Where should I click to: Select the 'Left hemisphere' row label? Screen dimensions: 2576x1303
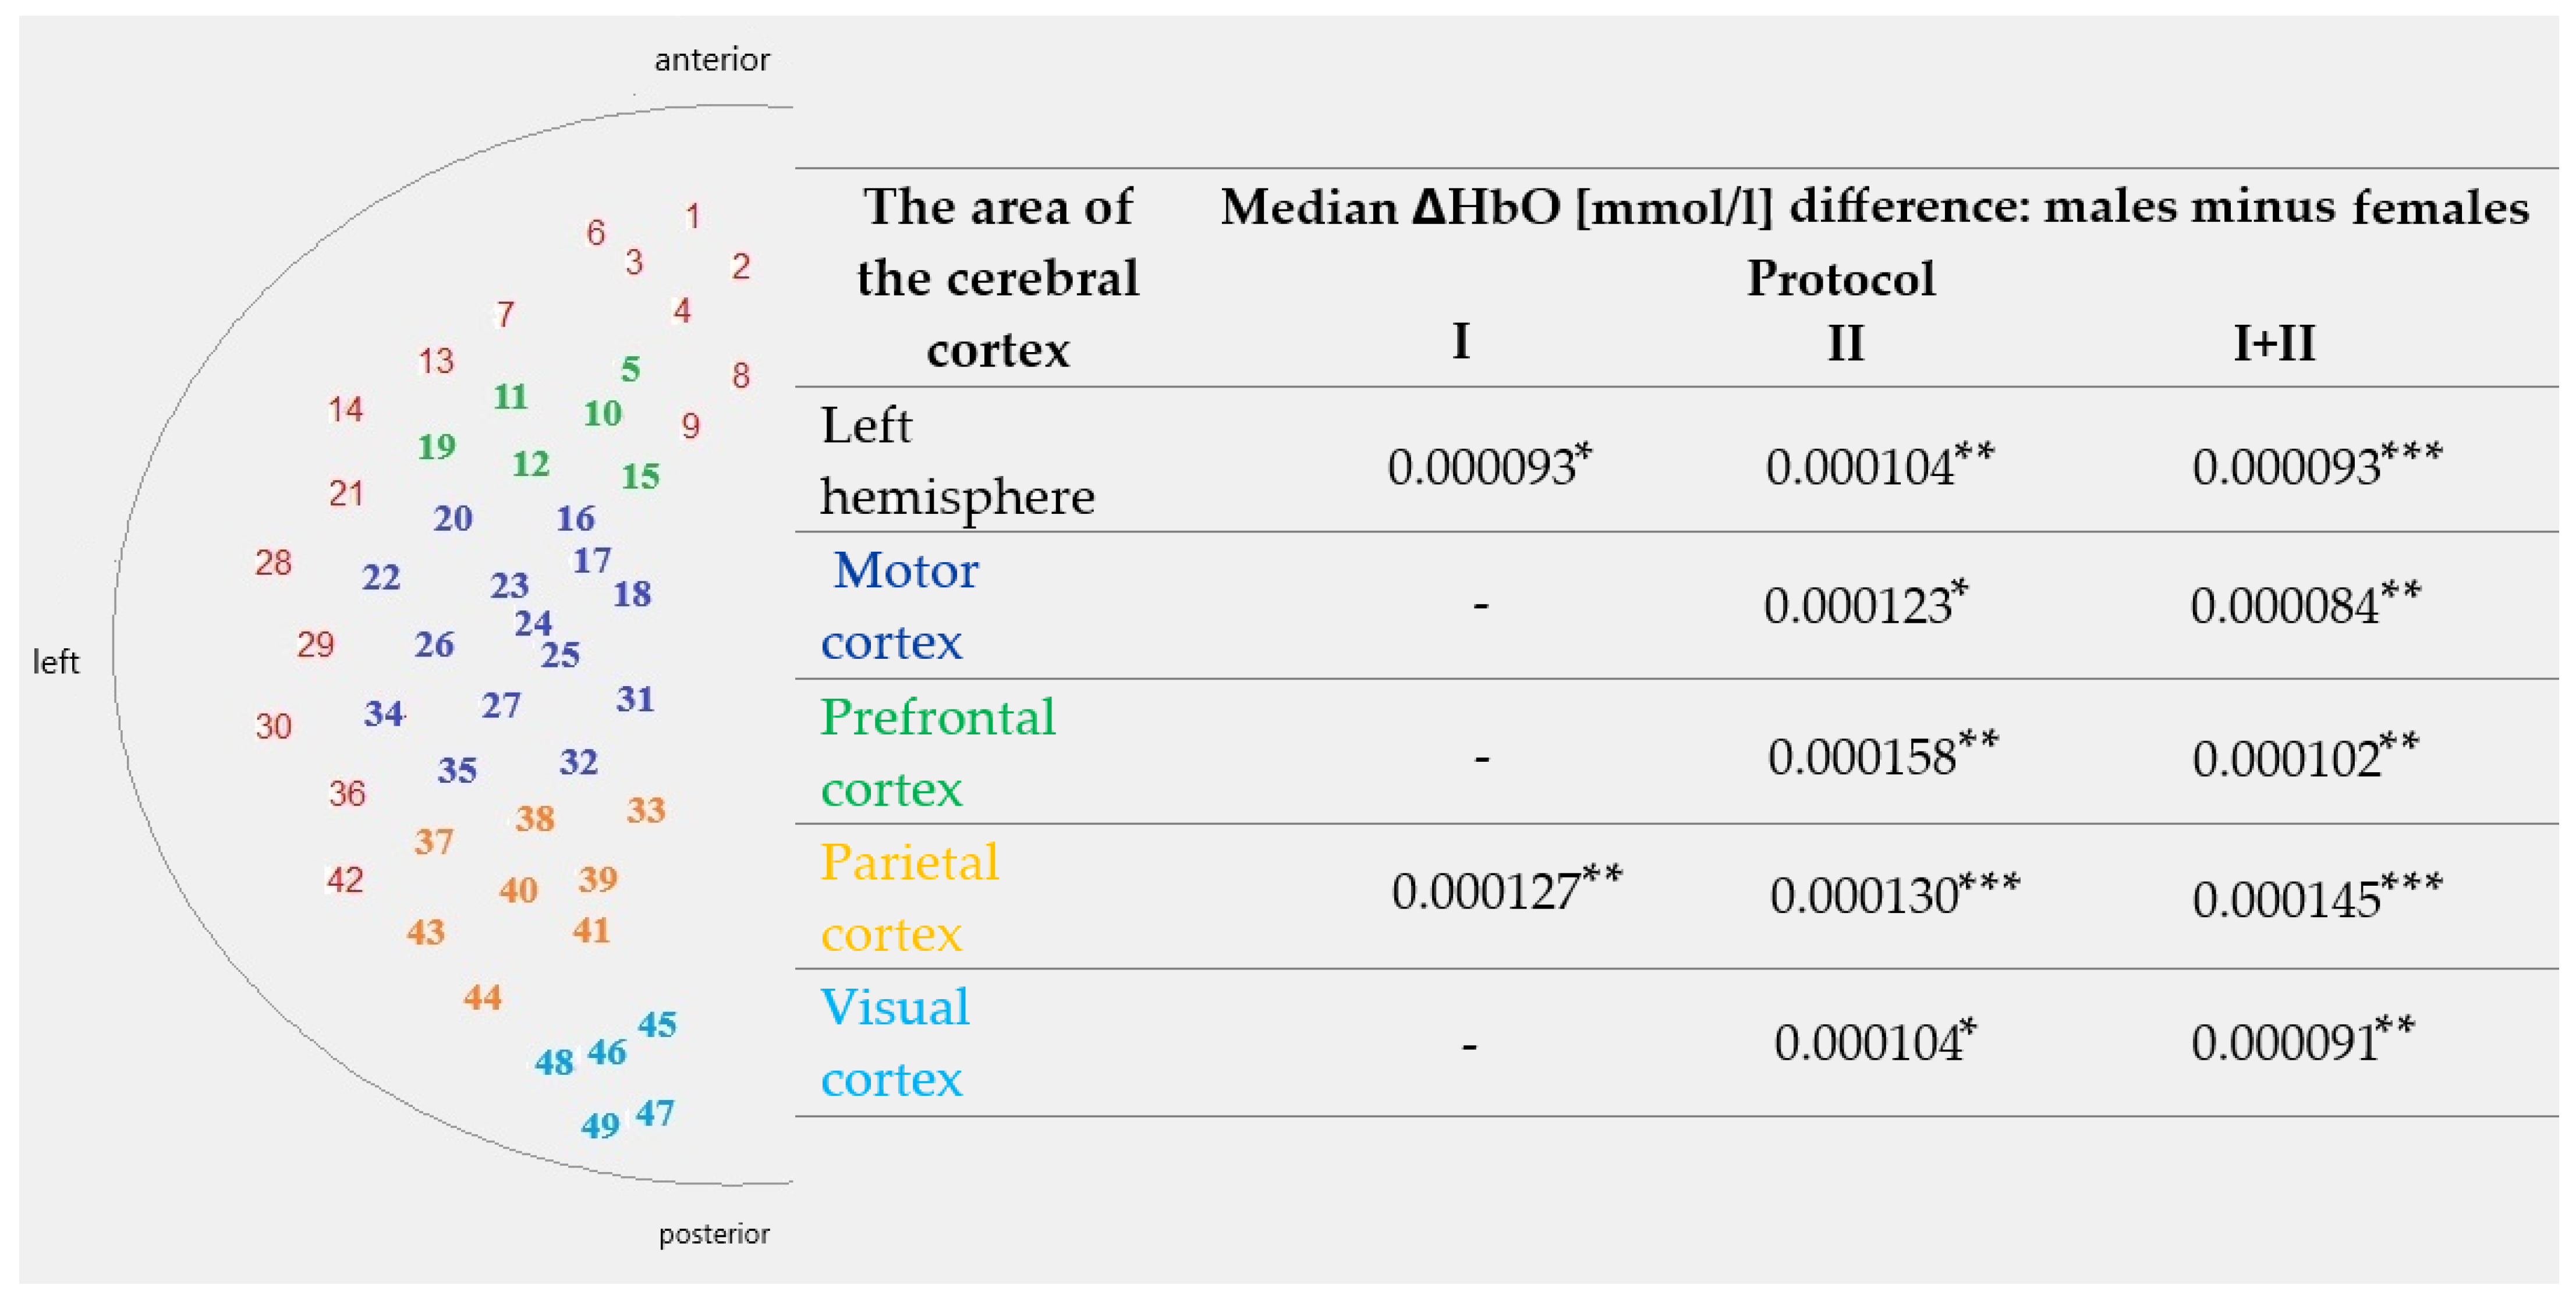pos(956,460)
